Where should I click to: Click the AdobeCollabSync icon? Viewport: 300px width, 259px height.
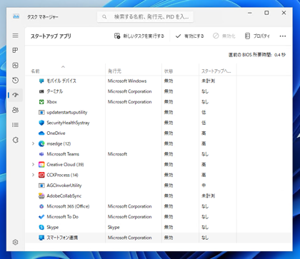41,195
